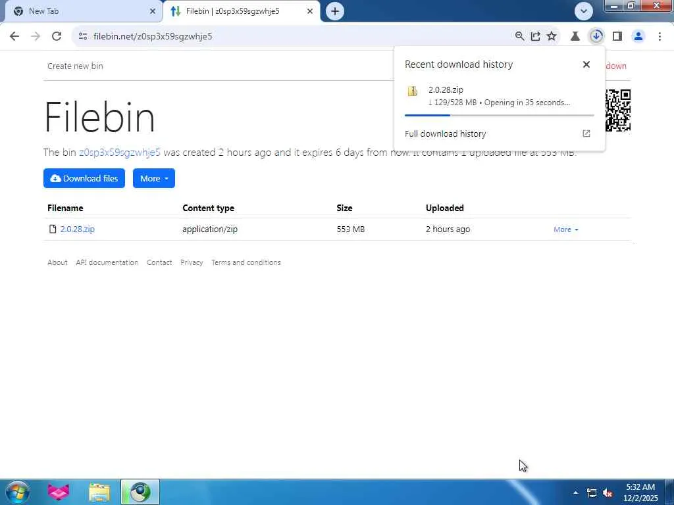674x505 pixels.
Task: Open Chrome three-dot menu
Action: [x=660, y=37]
